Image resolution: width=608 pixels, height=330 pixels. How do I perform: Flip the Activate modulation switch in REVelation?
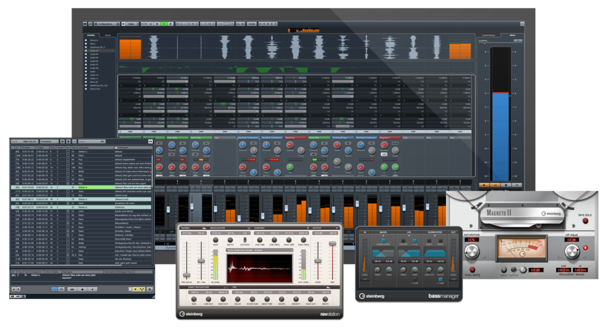[245, 240]
